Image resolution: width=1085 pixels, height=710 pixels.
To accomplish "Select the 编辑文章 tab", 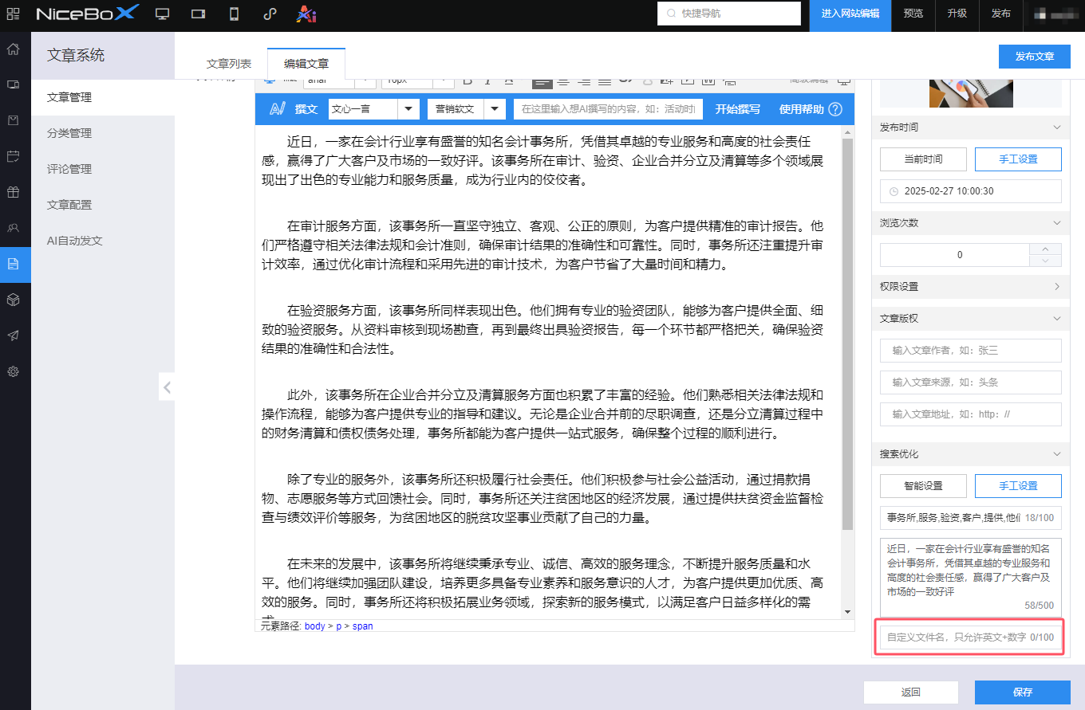I will 306,64.
